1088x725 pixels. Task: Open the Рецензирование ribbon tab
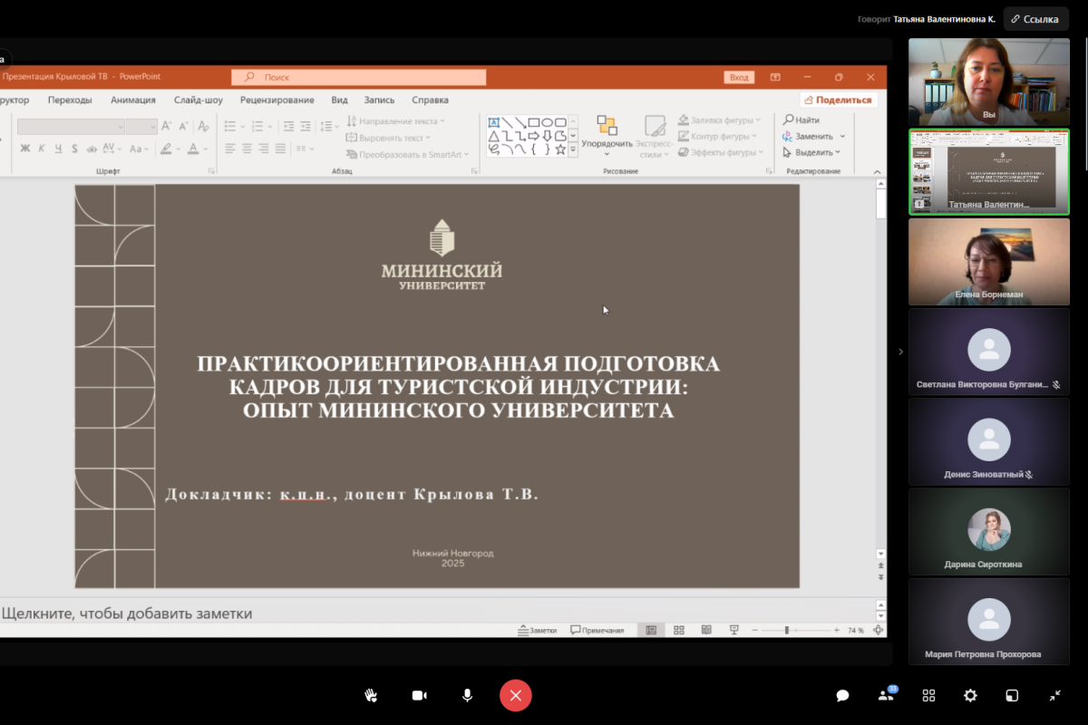click(277, 100)
